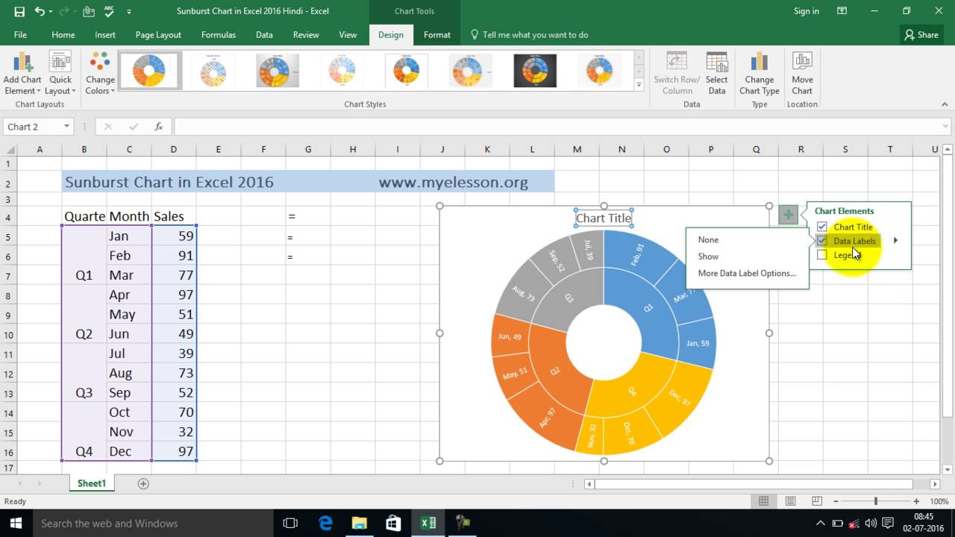The image size is (955, 537).
Task: Show hidden system tray icons
Action: [821, 523]
